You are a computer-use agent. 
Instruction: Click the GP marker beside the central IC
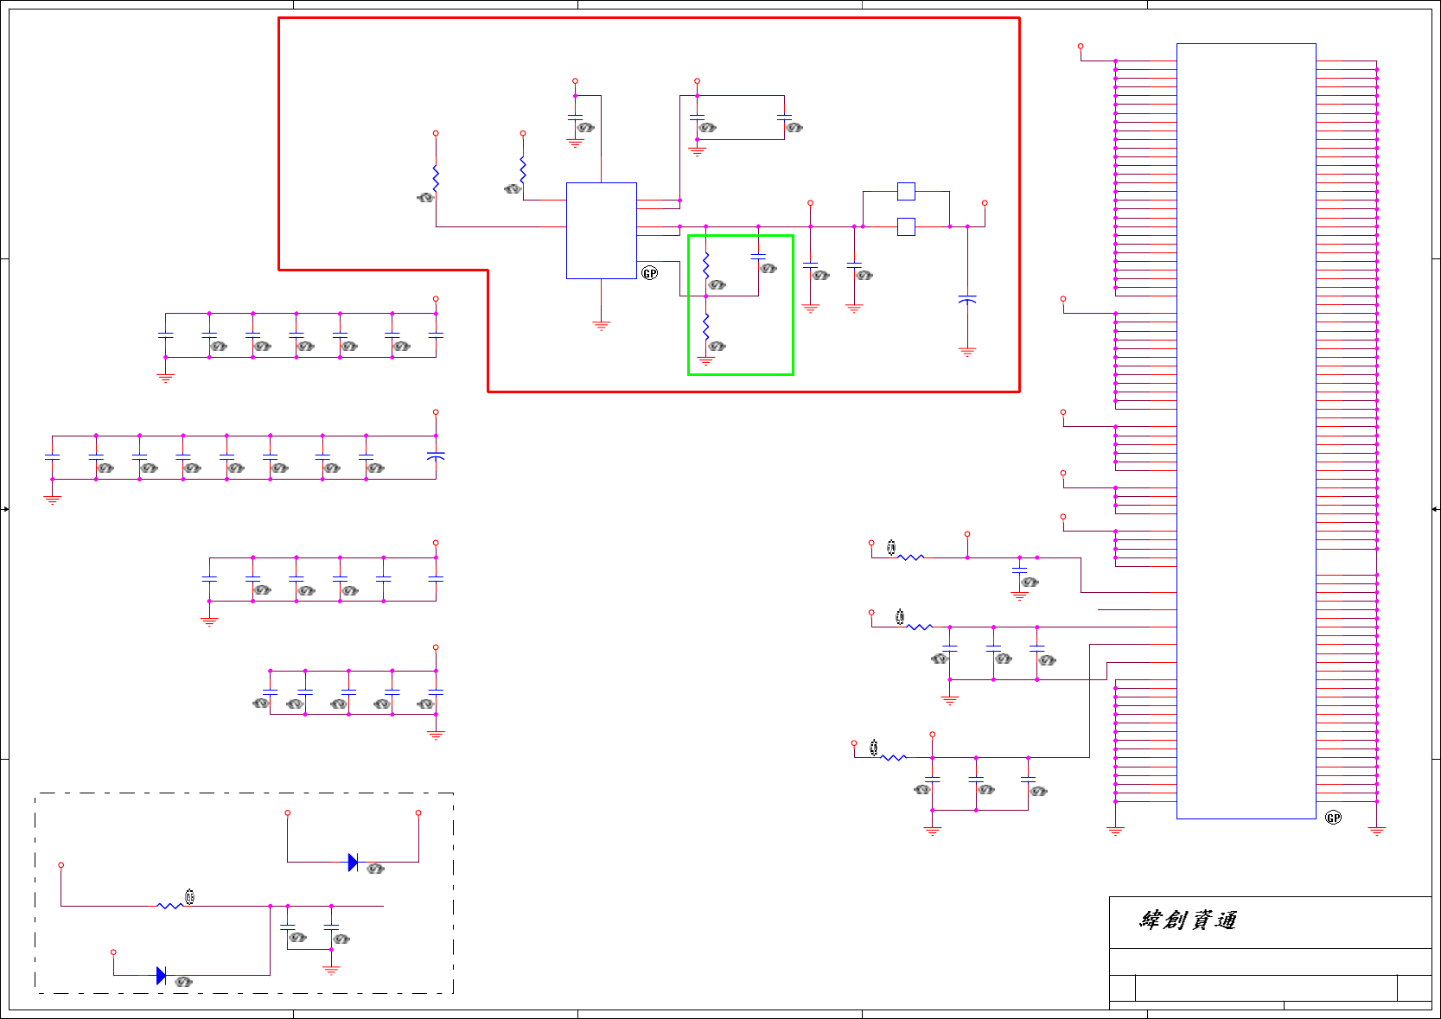click(650, 273)
